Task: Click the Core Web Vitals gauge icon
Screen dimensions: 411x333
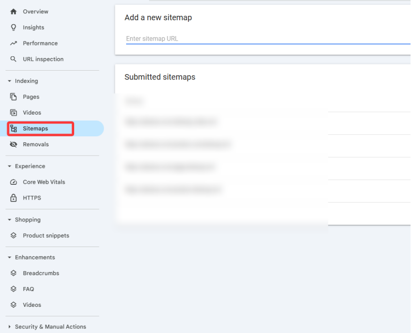Action: [x=13, y=182]
